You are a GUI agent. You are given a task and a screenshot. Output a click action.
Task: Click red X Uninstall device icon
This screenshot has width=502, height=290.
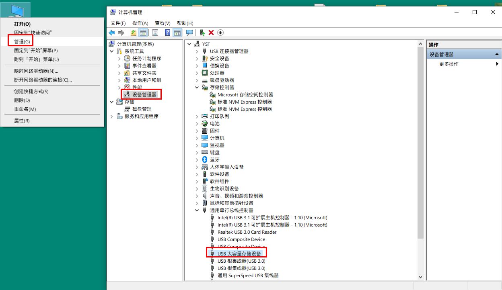pyautogui.click(x=211, y=33)
